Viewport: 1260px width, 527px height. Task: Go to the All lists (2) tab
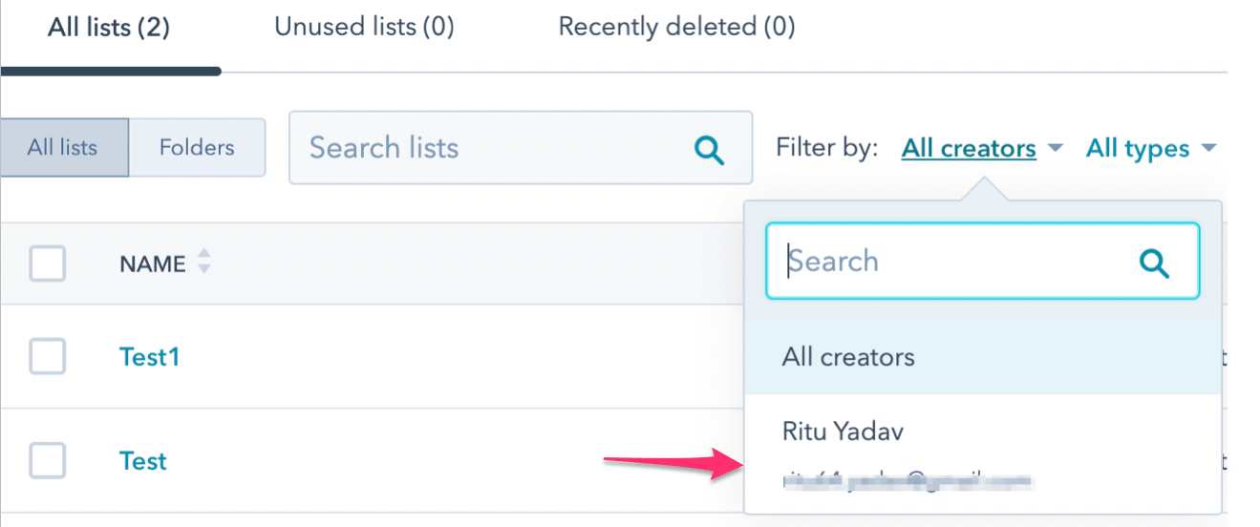coord(109,28)
